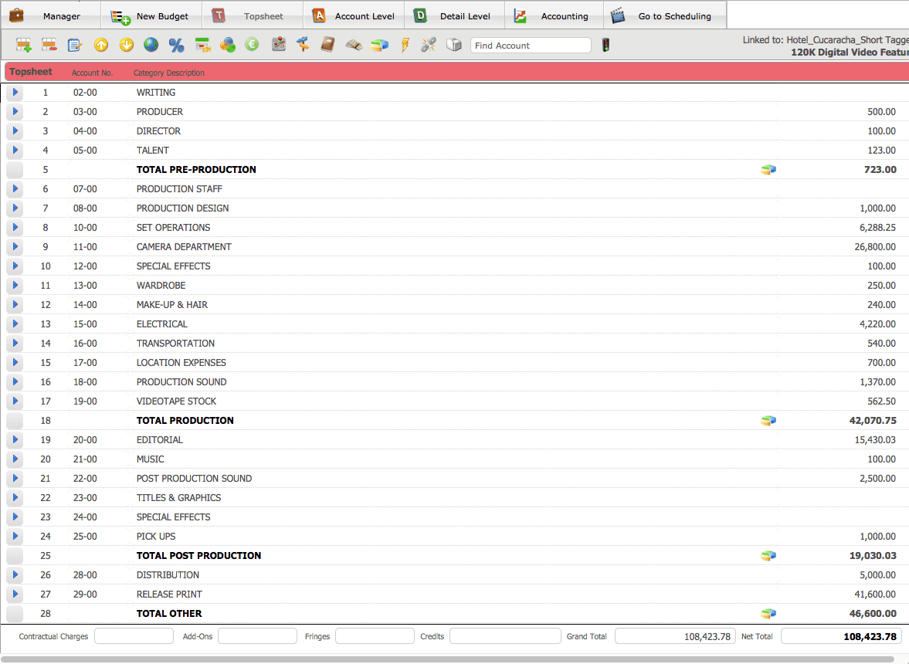The width and height of the screenshot is (909, 664).
Task: Expand the ELECTRICAL account row
Action: click(x=15, y=324)
